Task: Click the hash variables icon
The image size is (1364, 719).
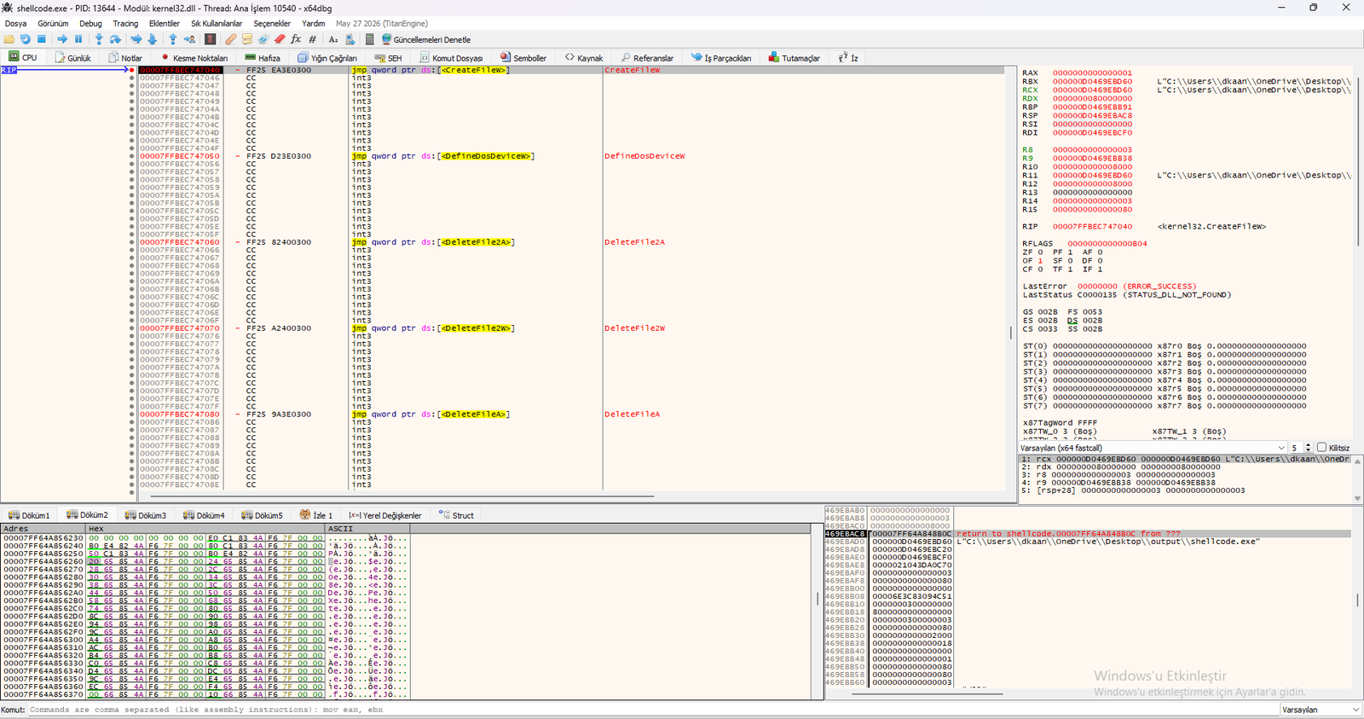Action: pos(312,39)
